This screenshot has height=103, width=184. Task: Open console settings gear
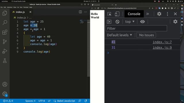175,22
